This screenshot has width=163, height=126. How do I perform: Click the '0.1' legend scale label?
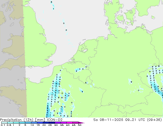click(3, 125)
